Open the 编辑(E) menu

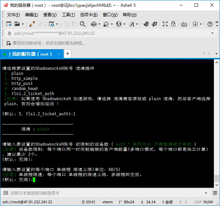click(31, 15)
